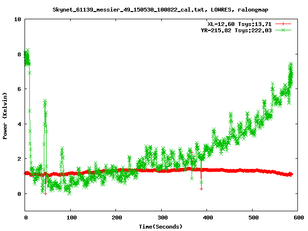This screenshot has height=231, width=308.
Task: Click the x-axis tick label 300
Action: pyautogui.click(x=161, y=218)
